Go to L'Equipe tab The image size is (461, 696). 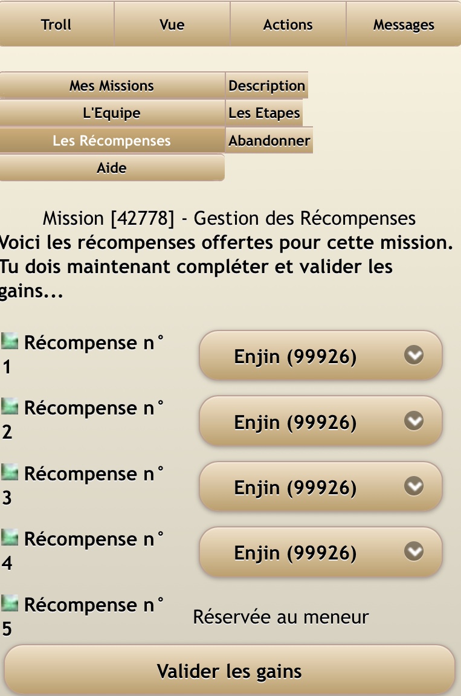pos(112,113)
